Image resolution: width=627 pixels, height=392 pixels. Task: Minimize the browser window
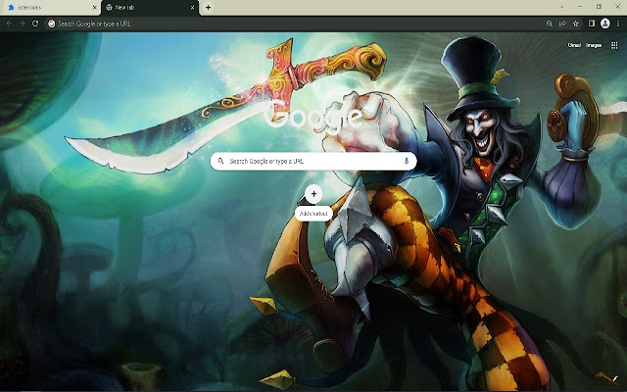point(580,7)
